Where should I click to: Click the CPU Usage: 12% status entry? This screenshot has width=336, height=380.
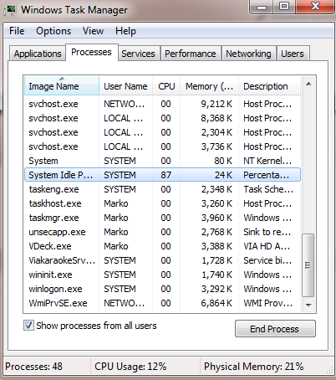[130, 367]
